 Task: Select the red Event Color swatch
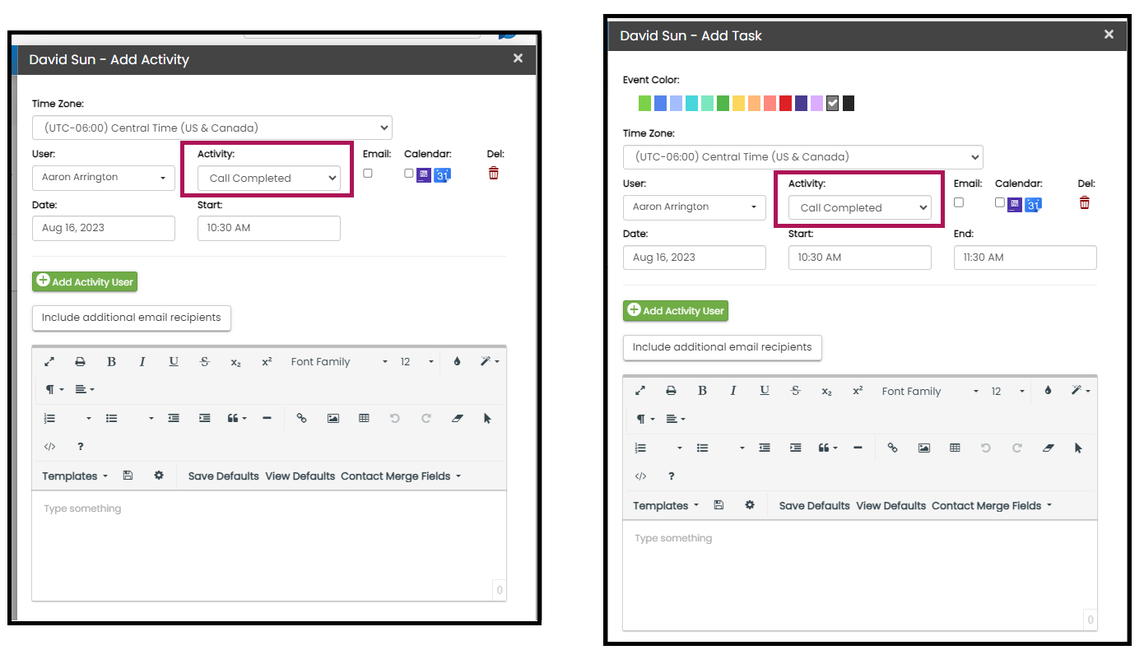785,103
